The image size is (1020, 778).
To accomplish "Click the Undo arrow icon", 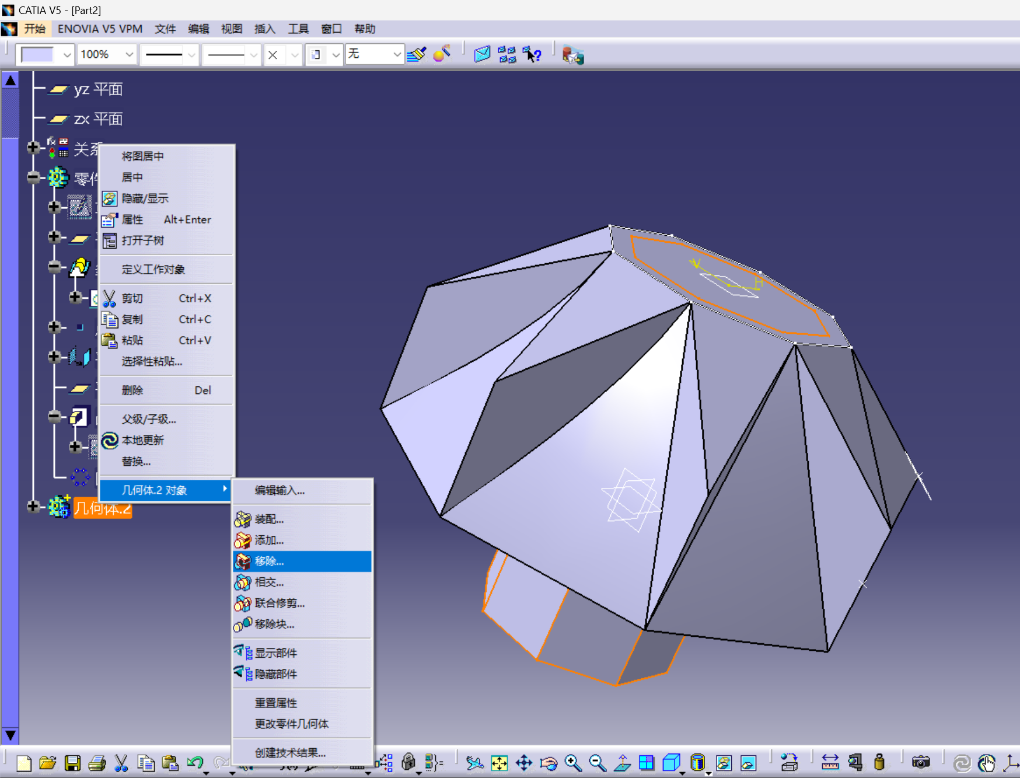I will pos(195,763).
